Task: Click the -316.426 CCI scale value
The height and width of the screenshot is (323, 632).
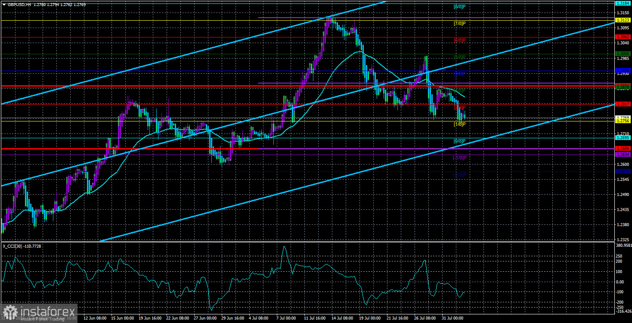Action: [623, 311]
